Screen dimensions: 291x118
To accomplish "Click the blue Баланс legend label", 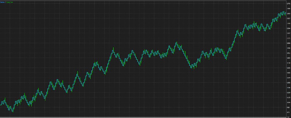I will click(x=2, y=2).
